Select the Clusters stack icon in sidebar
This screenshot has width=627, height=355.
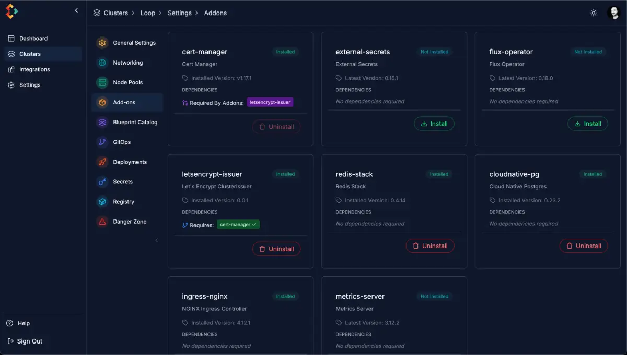click(11, 54)
